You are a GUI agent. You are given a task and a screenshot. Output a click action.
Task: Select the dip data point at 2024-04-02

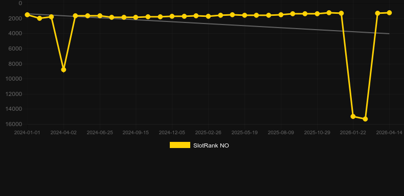pyautogui.click(x=63, y=70)
